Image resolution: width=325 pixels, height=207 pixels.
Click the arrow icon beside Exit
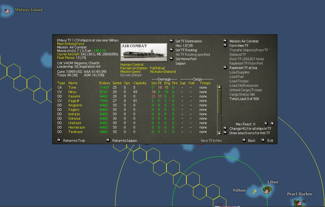263,140
